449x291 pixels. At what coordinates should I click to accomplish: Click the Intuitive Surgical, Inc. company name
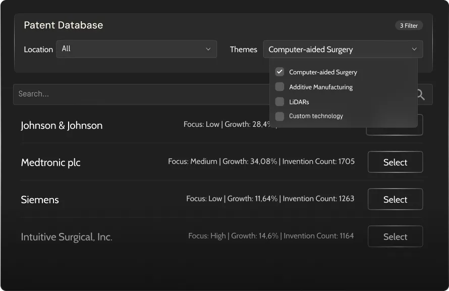point(67,237)
